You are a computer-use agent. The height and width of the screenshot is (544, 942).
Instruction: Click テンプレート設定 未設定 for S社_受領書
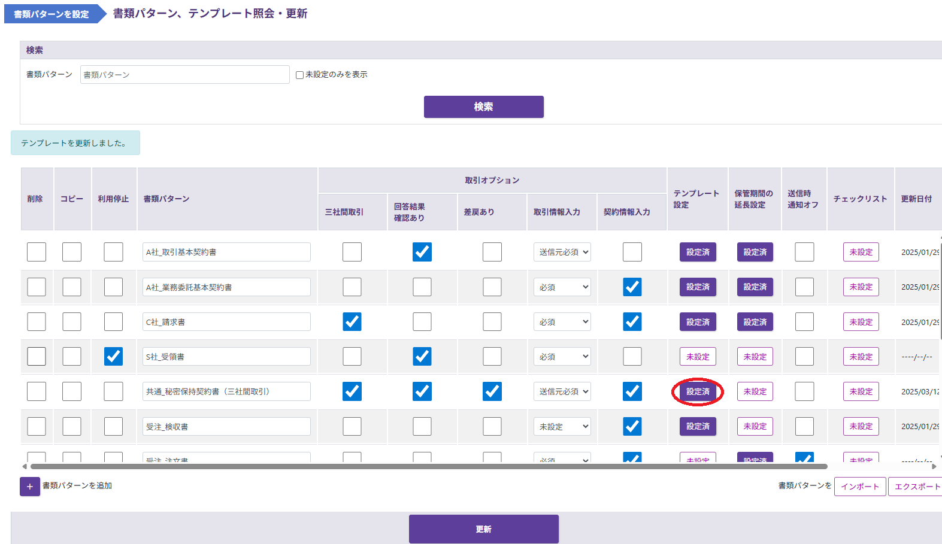tap(698, 357)
